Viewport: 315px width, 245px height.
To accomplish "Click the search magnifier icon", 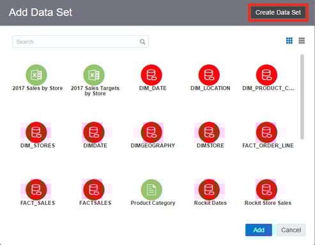I will click(x=142, y=42).
